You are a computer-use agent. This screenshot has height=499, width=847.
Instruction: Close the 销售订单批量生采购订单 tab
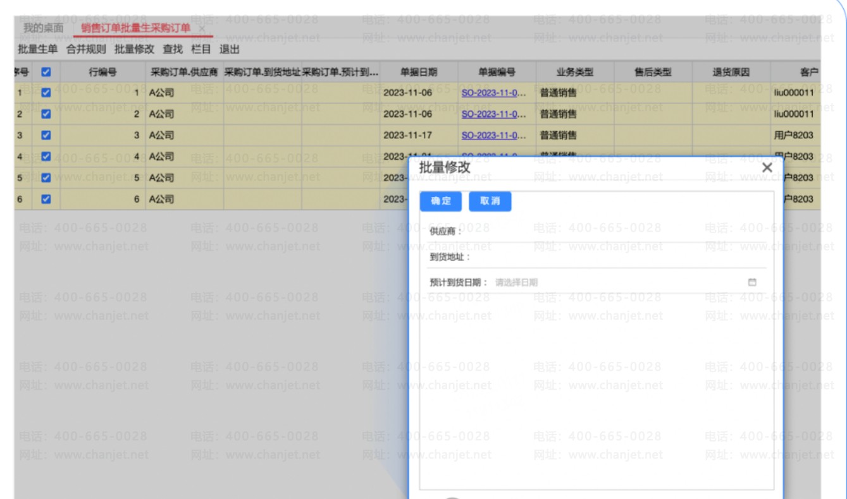pos(202,29)
